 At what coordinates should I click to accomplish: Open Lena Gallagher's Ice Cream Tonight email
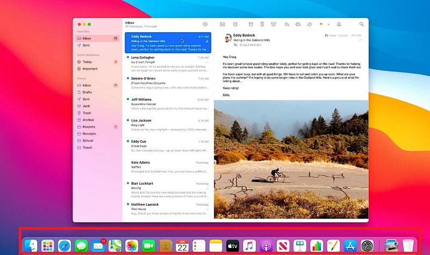click(168, 62)
